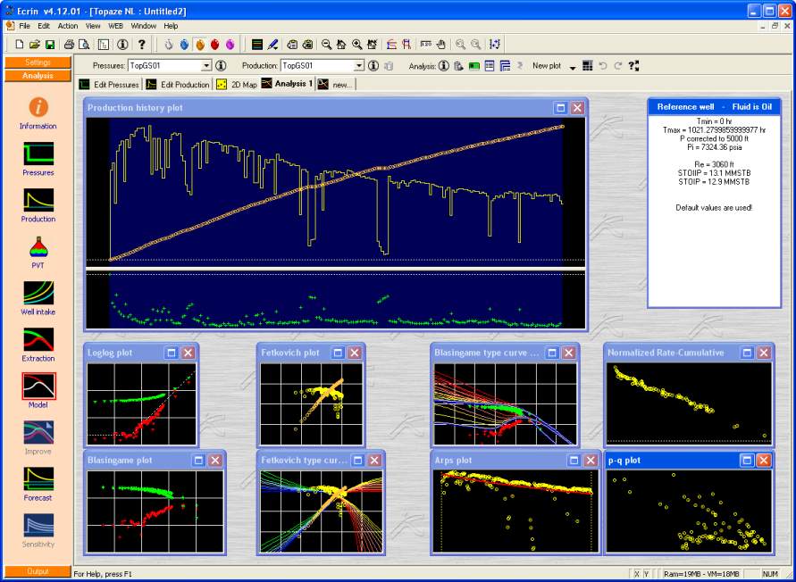The height and width of the screenshot is (582, 796).
Task: Click the Forecast icon in sidebar
Action: click(x=38, y=480)
